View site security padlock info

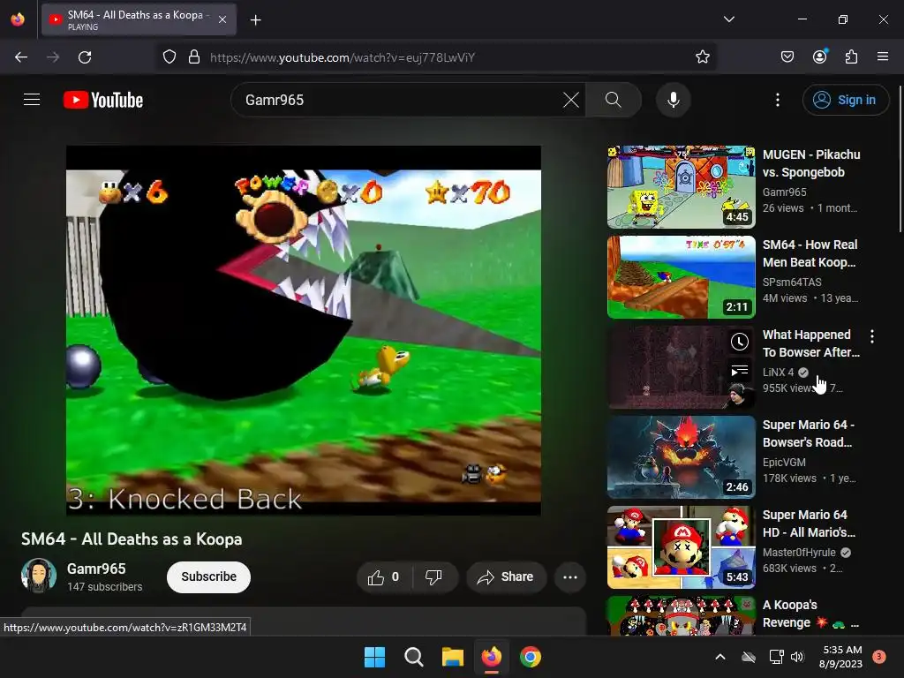click(194, 57)
